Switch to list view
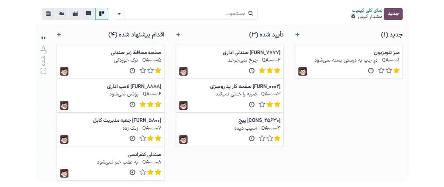444x187 pixels. (x=88, y=14)
